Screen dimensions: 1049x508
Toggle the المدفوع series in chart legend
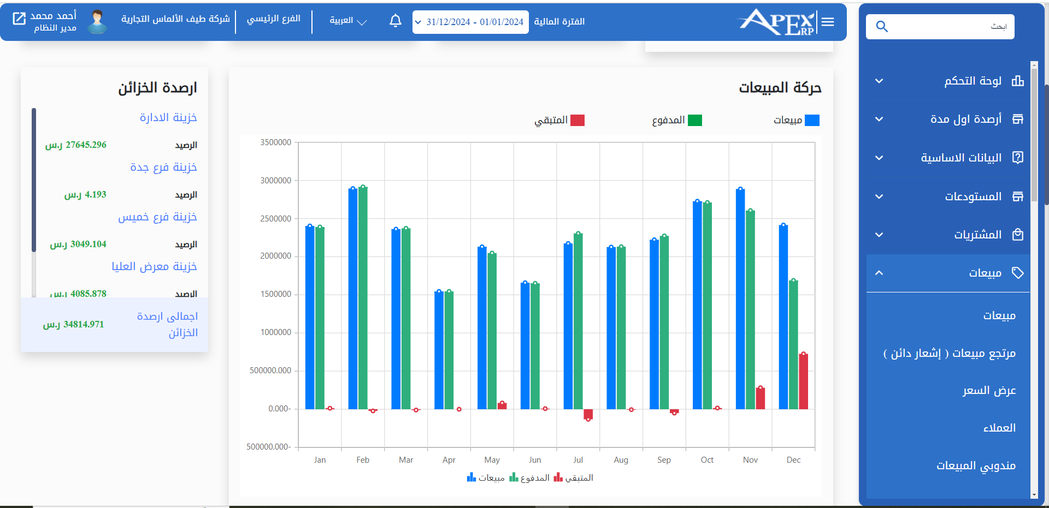679,120
